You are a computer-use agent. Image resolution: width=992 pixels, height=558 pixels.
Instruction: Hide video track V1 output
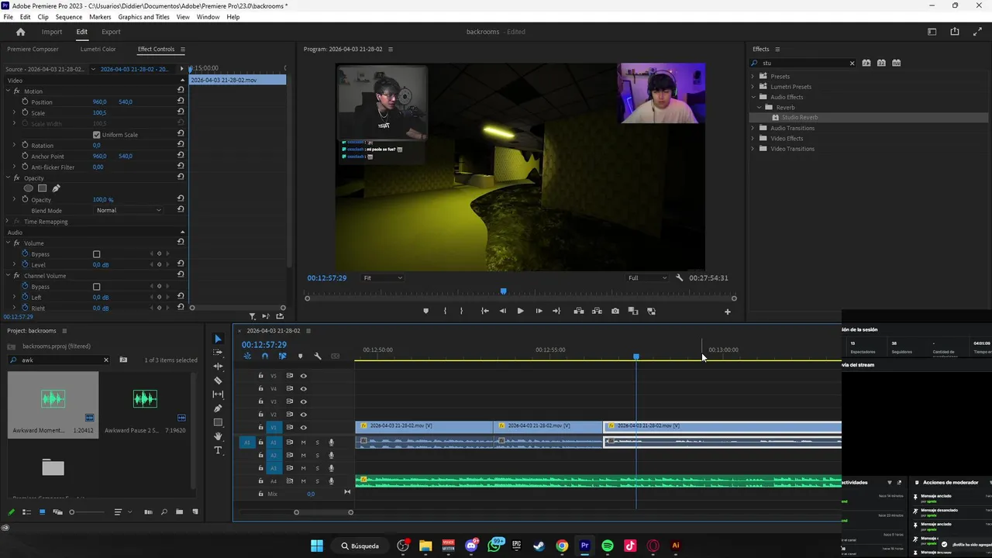[x=304, y=427]
